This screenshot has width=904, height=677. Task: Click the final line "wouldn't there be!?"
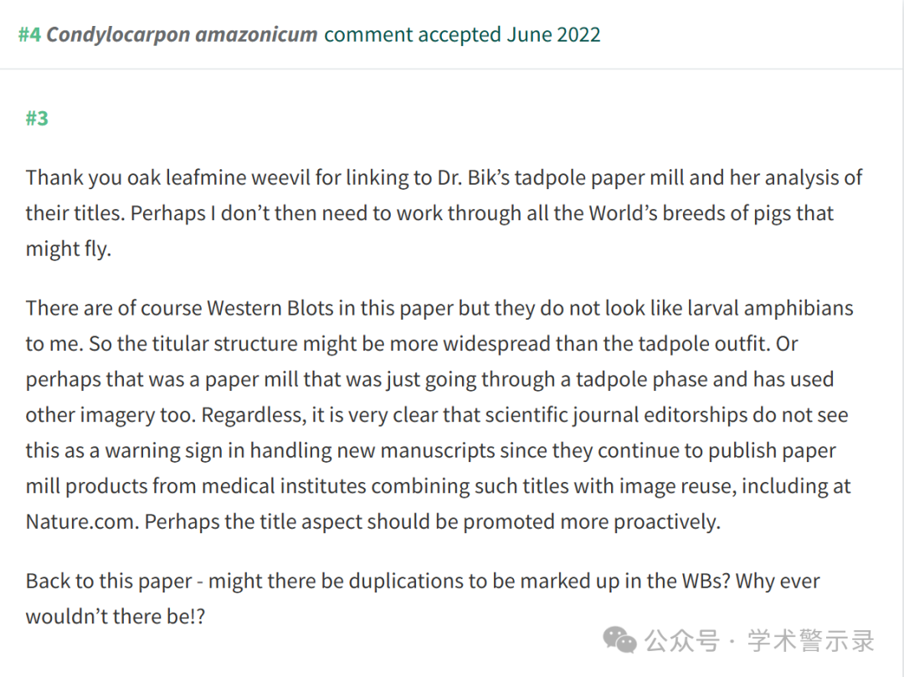pos(116,617)
